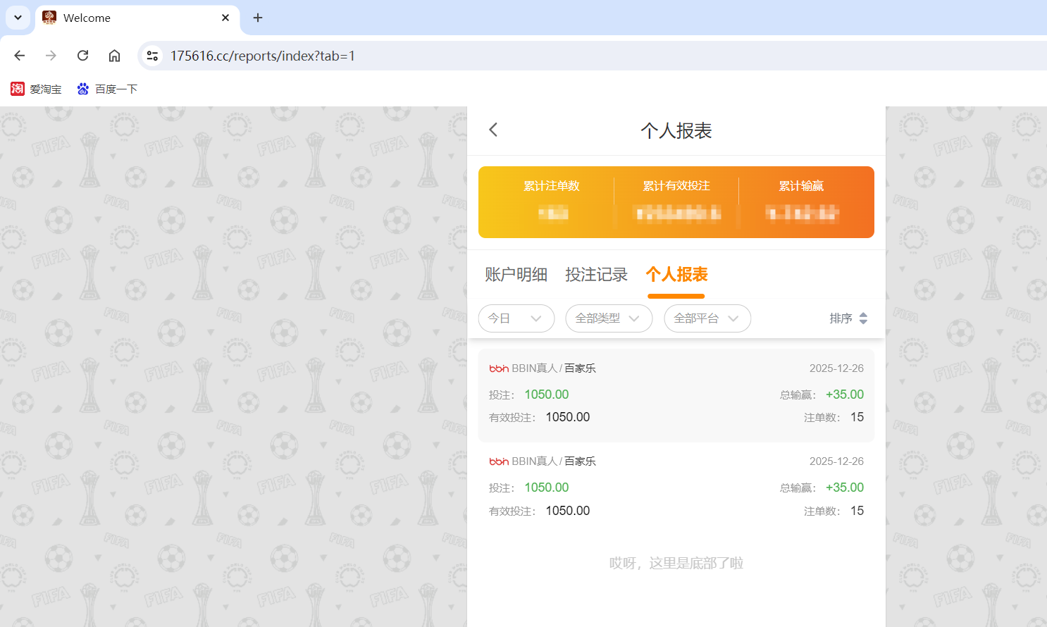Click the 累计有效投注 summary section
1047x627 pixels.
[x=676, y=201]
